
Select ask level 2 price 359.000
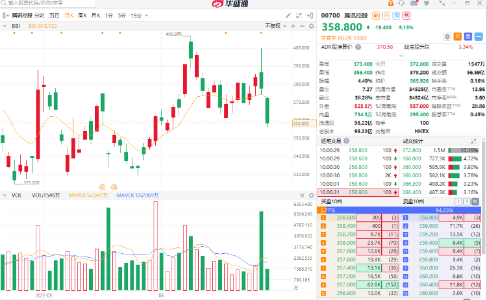[429, 227]
